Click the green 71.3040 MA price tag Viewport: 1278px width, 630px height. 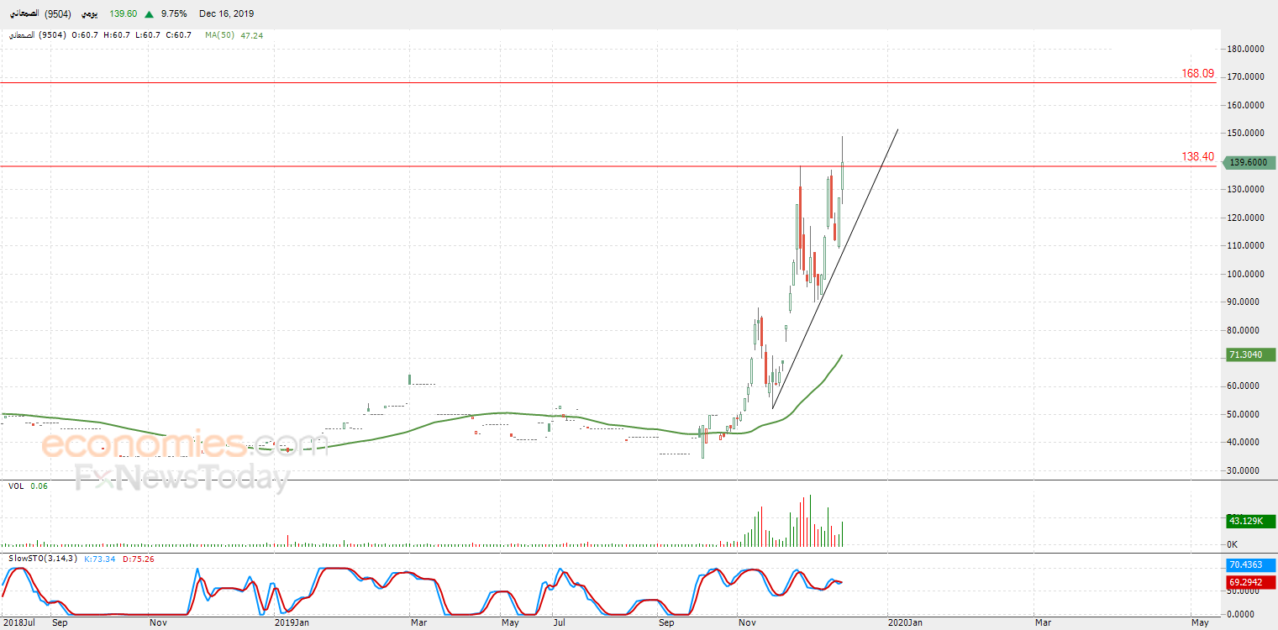click(x=1251, y=356)
